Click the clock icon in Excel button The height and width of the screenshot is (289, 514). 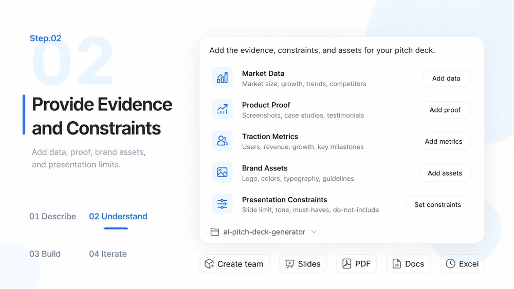pos(450,264)
